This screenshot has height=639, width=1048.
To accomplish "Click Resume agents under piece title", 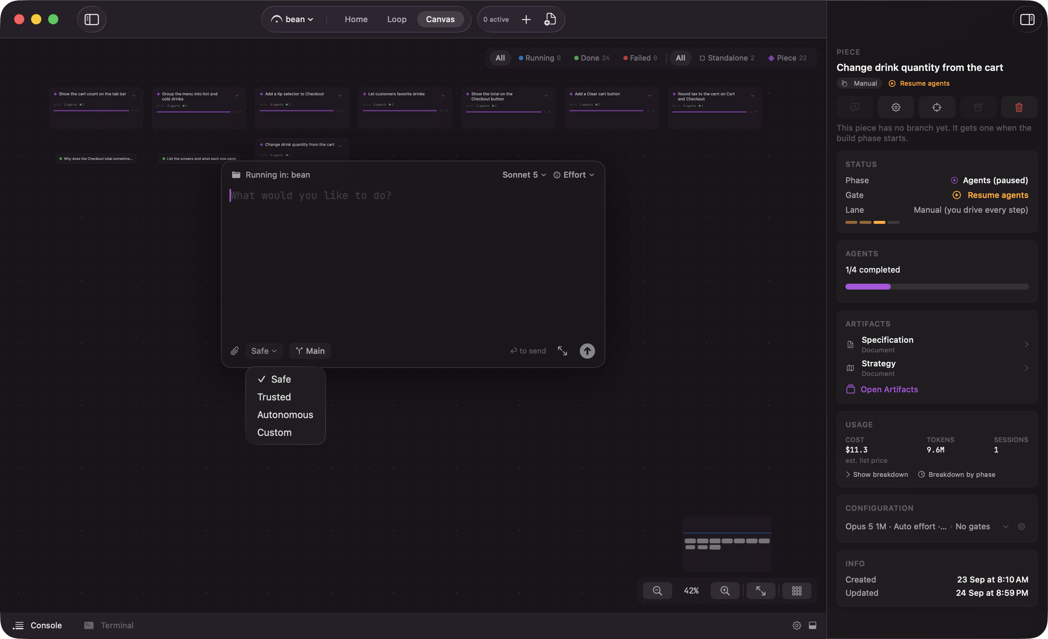I will tap(919, 83).
